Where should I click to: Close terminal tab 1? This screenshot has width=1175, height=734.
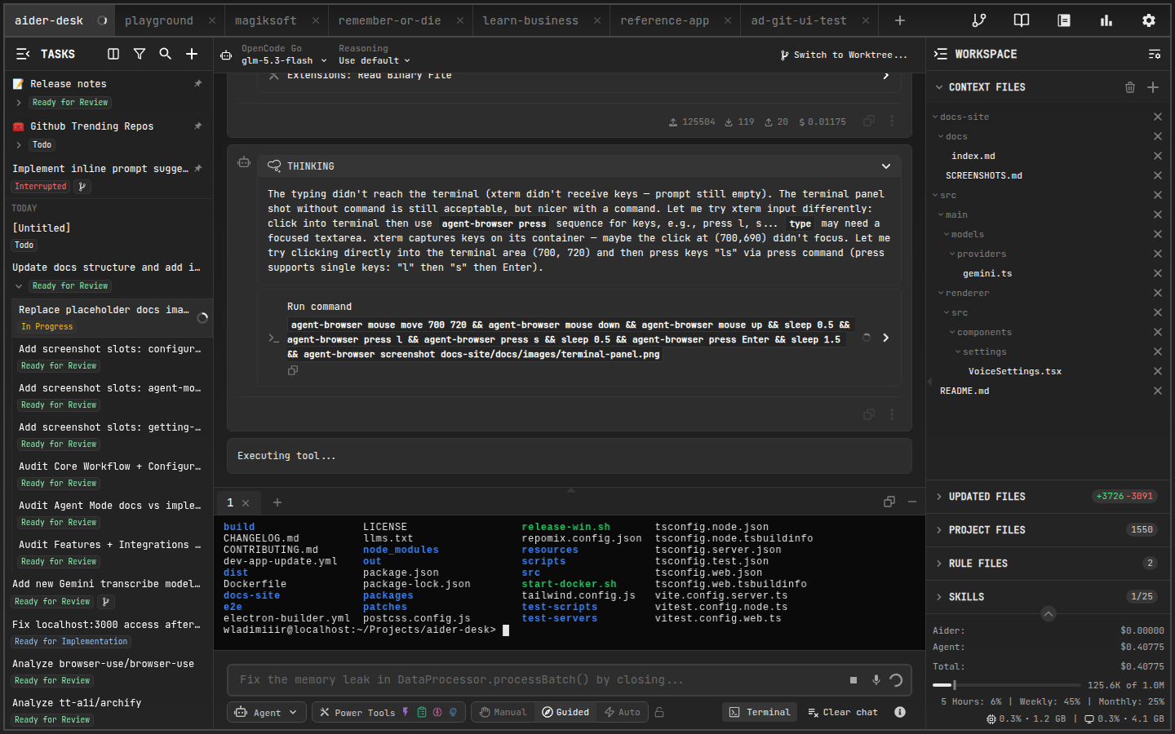coord(246,503)
